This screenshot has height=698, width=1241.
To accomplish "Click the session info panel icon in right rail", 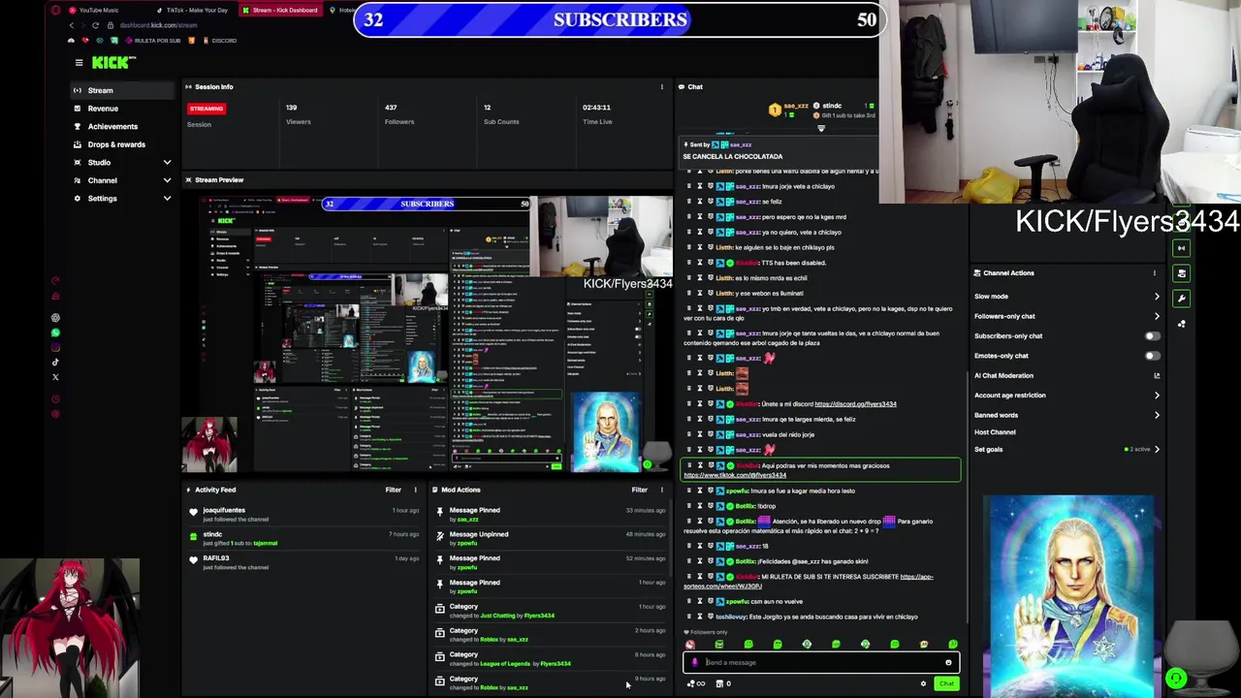I will pyautogui.click(x=1181, y=249).
